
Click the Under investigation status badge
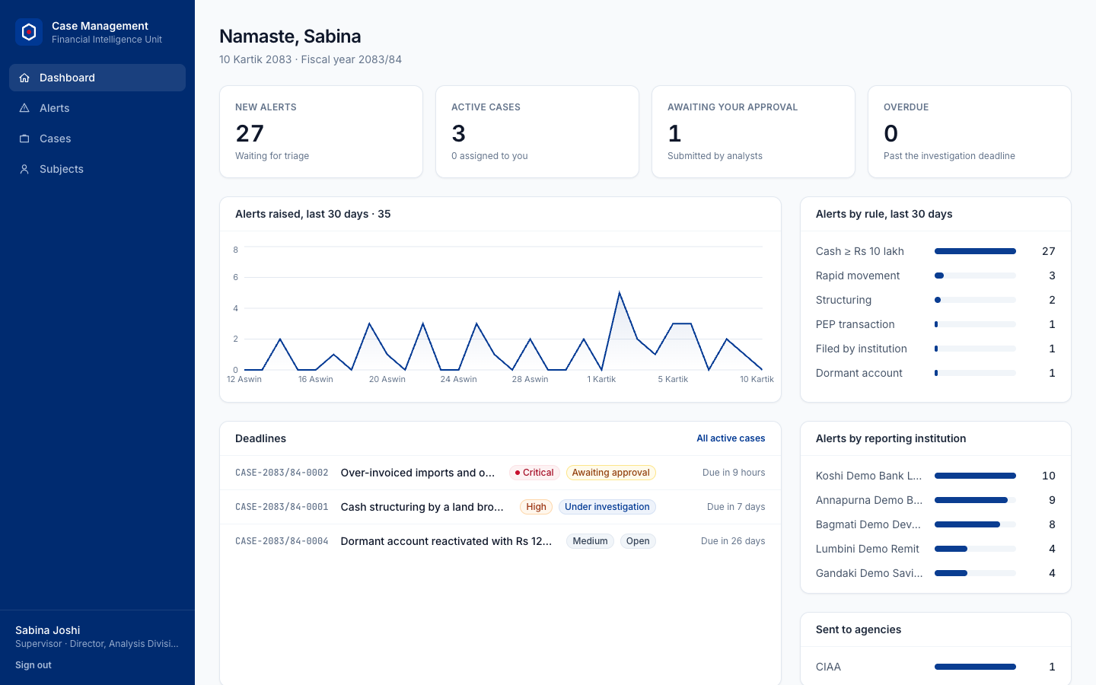607,507
